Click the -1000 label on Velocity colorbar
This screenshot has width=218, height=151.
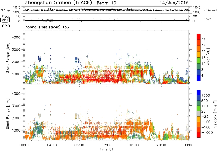point(207,132)
